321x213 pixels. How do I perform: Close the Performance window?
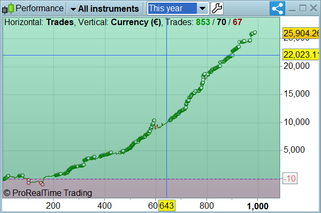coord(314,9)
